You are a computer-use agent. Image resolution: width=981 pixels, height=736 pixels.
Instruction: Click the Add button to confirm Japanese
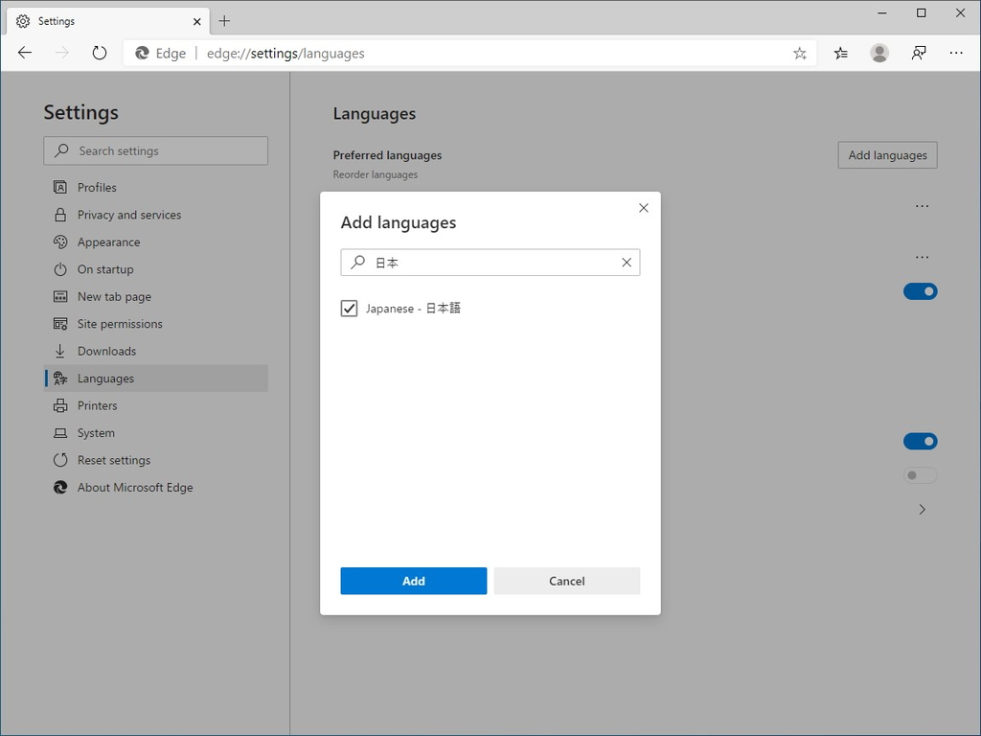pyautogui.click(x=413, y=581)
